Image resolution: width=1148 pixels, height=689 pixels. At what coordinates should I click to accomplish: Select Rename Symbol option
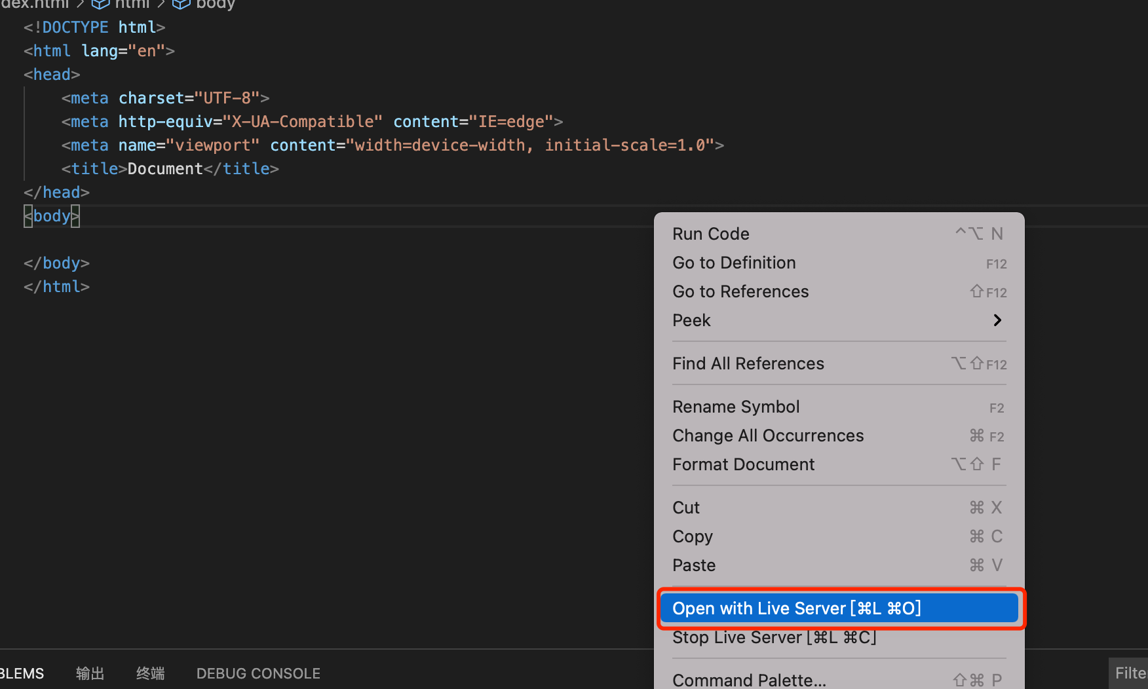click(839, 407)
